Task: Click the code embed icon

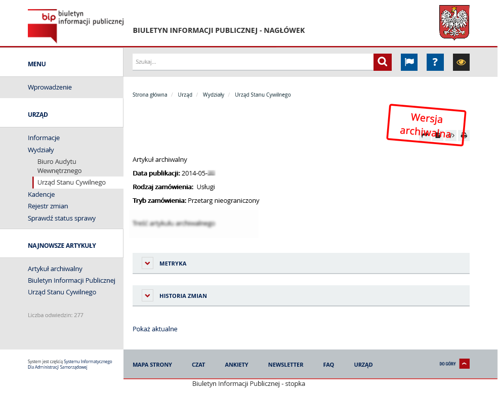Action: 451,135
